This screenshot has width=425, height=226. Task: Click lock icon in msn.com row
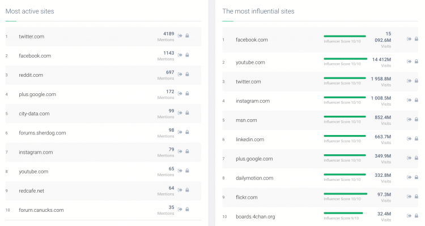click(x=416, y=119)
